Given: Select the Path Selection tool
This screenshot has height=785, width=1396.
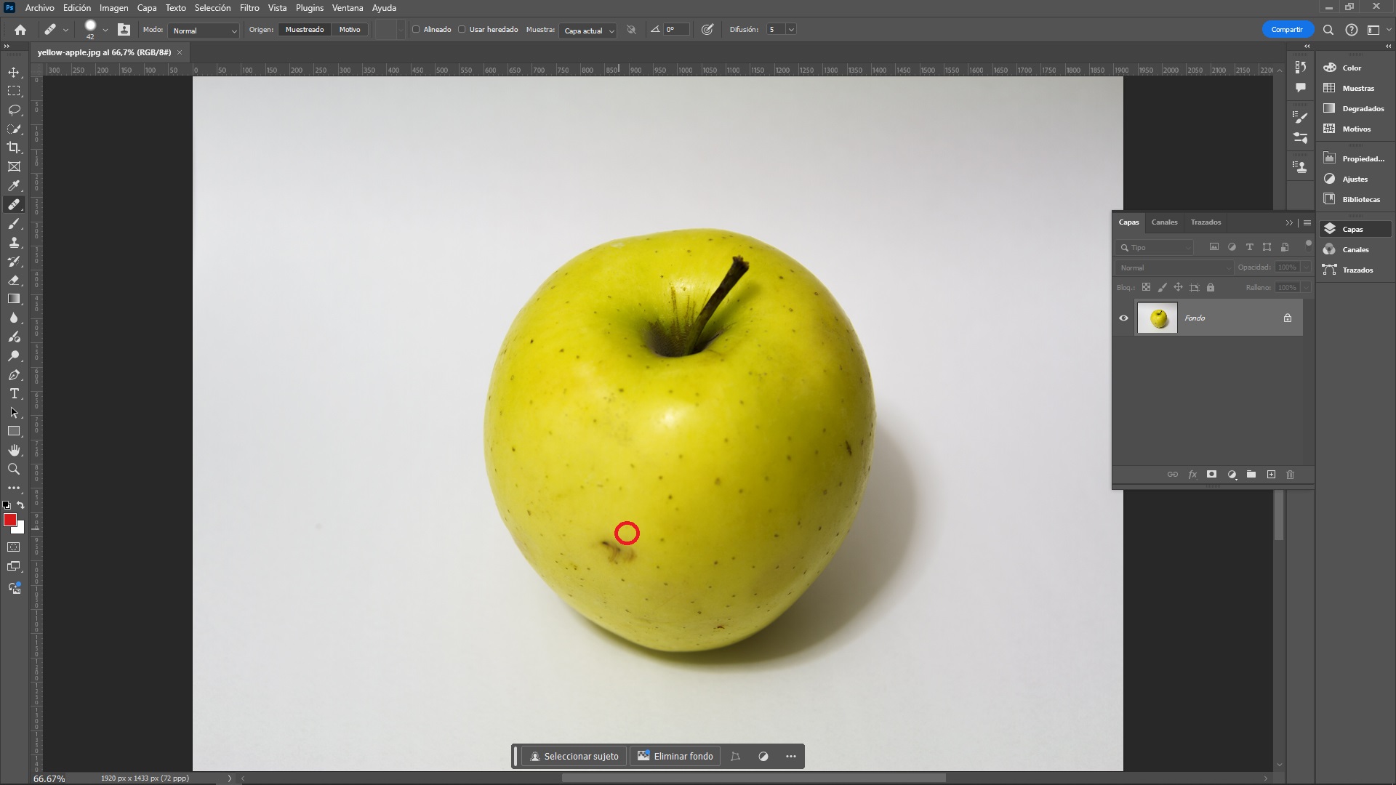Looking at the screenshot, I should click(x=14, y=412).
